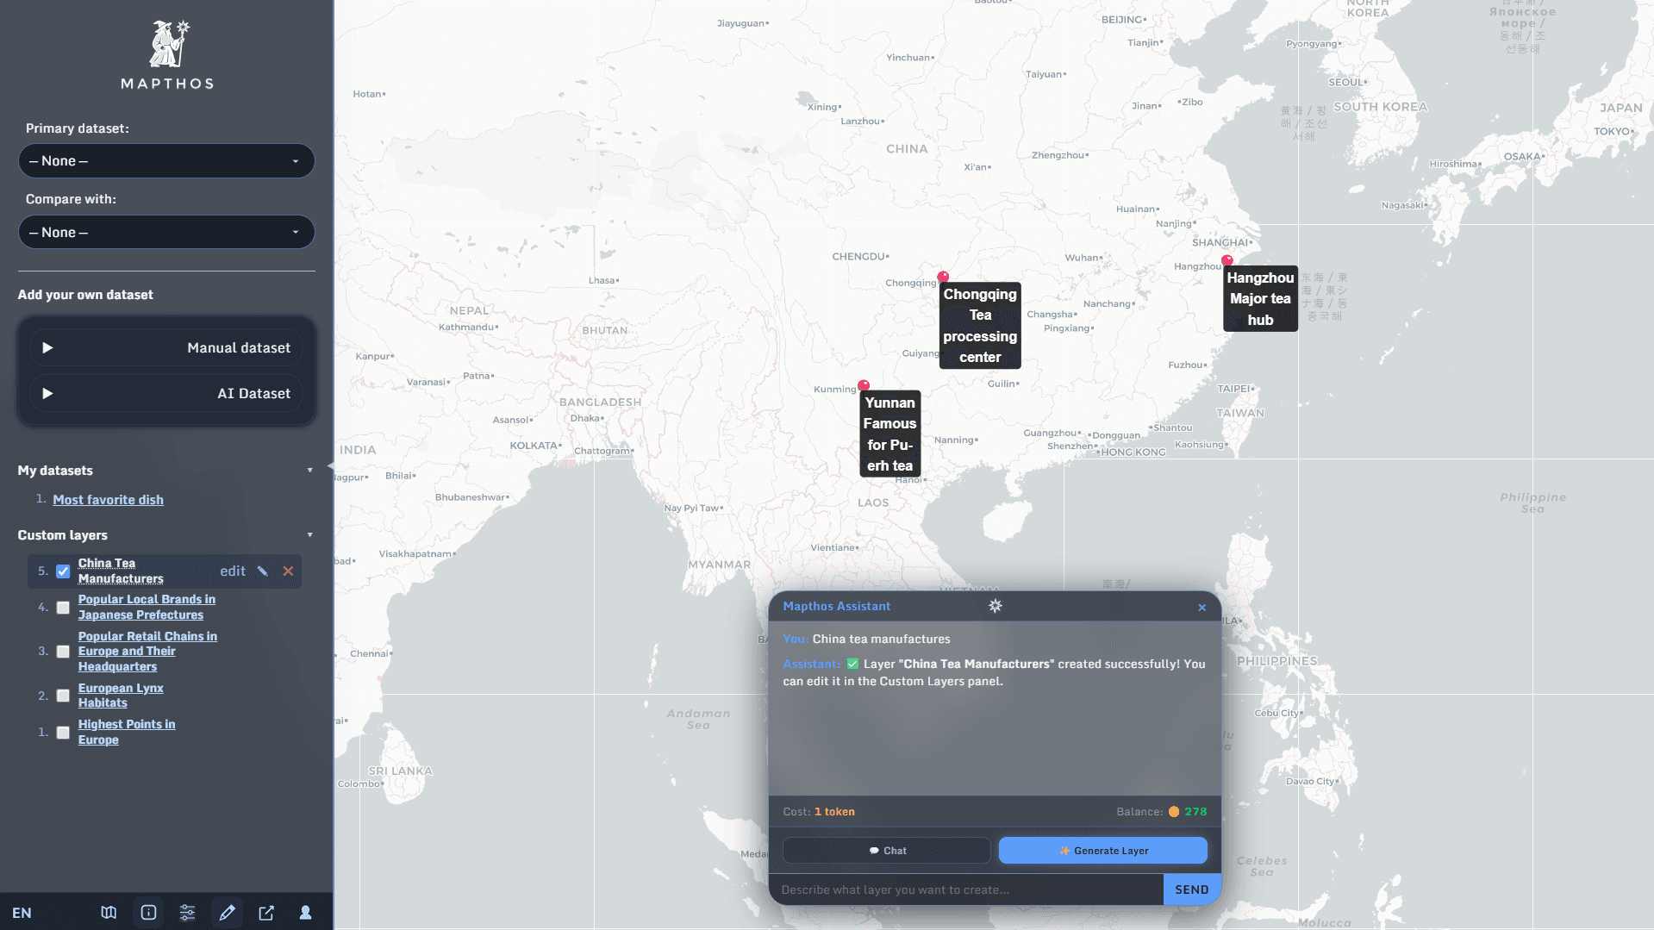Viewport: 1654px width, 930px height.
Task: Select the Generate Layer mode
Action: pos(1102,851)
